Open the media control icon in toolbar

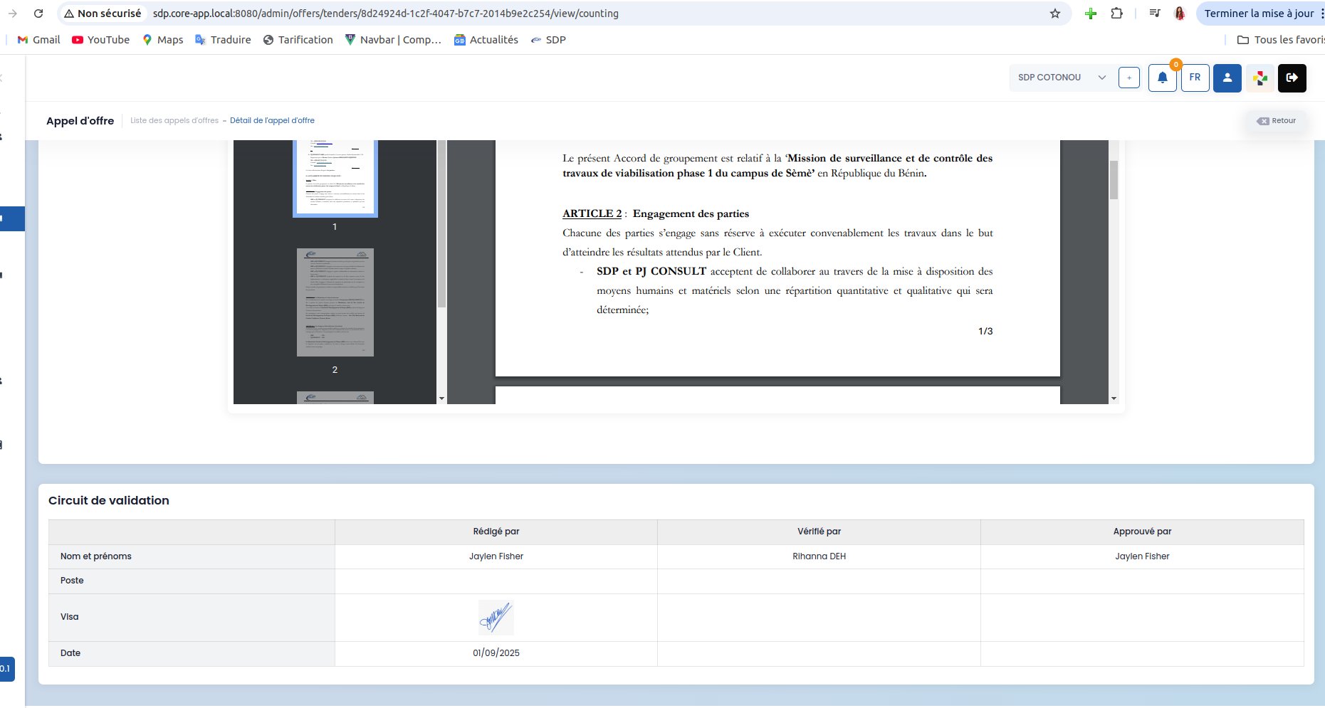tap(1155, 14)
